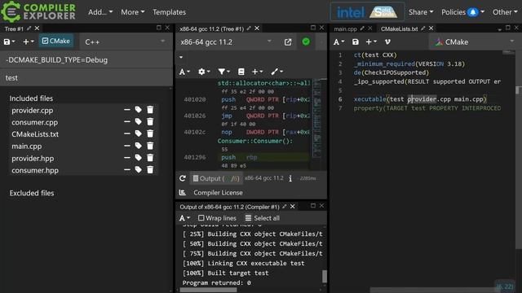
Task: Open the Share dropdown
Action: click(421, 12)
